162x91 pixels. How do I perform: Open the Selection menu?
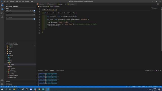point(12,1)
